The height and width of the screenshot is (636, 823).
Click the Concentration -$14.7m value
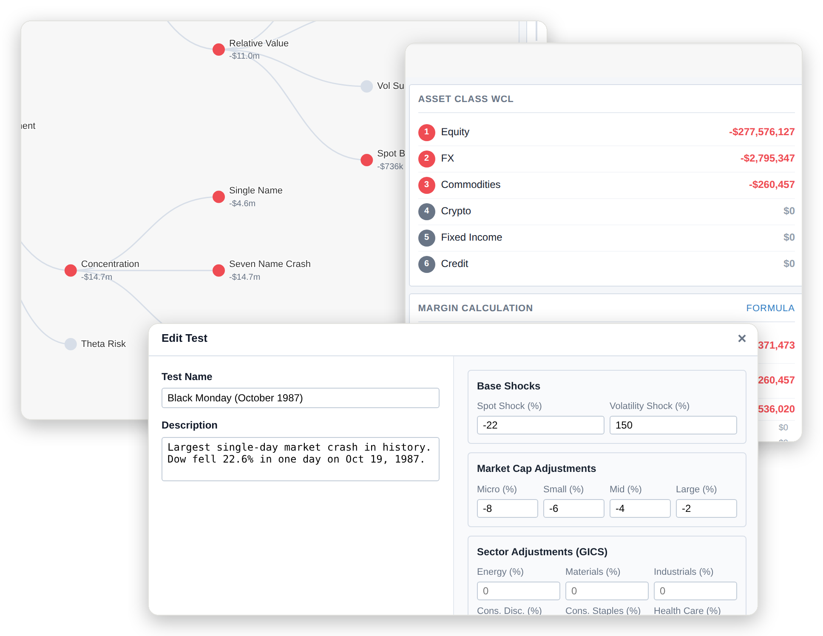tap(96, 277)
